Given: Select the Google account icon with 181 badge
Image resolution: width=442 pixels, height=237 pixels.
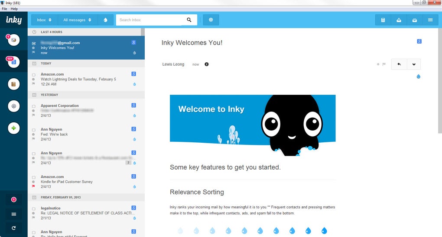Looking at the screenshot, I should click(x=13, y=62).
